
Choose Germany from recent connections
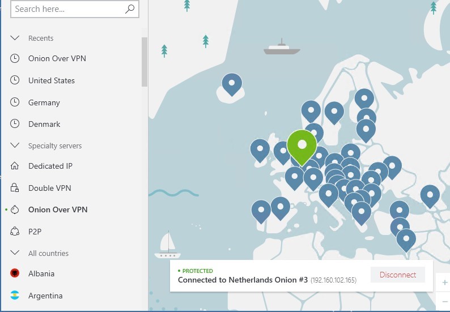pyautogui.click(x=44, y=102)
